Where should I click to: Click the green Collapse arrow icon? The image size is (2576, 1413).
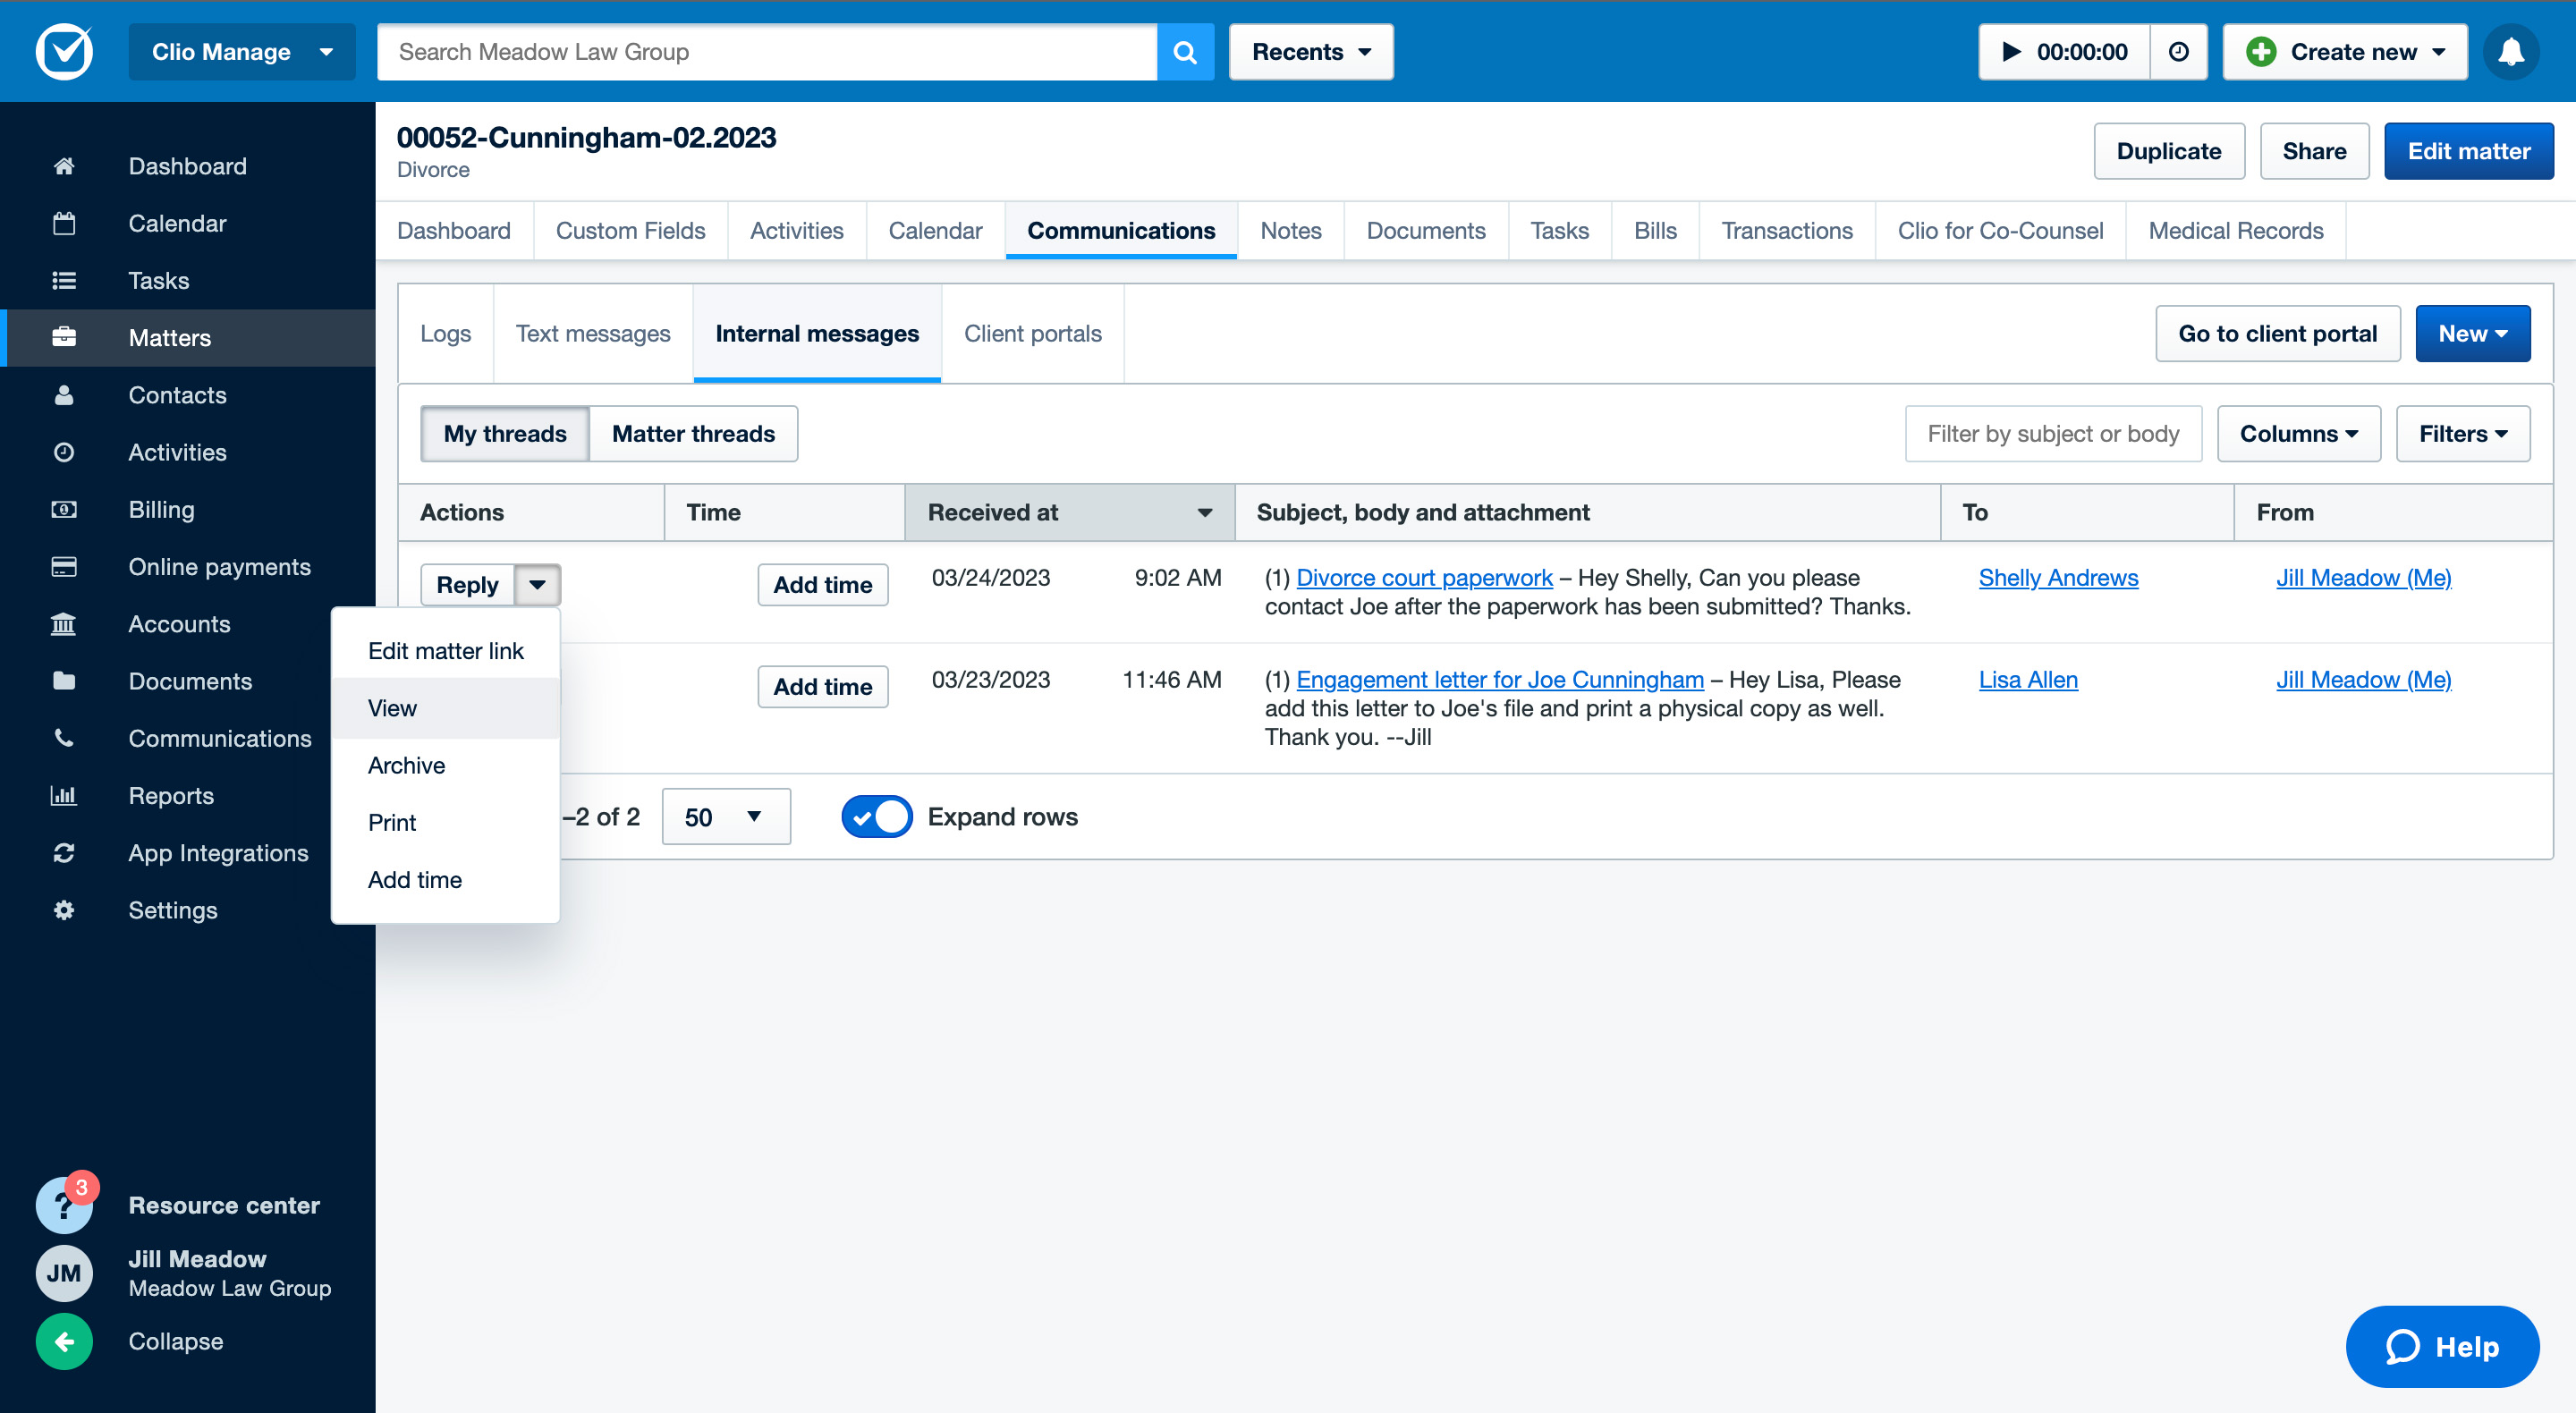(x=64, y=1341)
